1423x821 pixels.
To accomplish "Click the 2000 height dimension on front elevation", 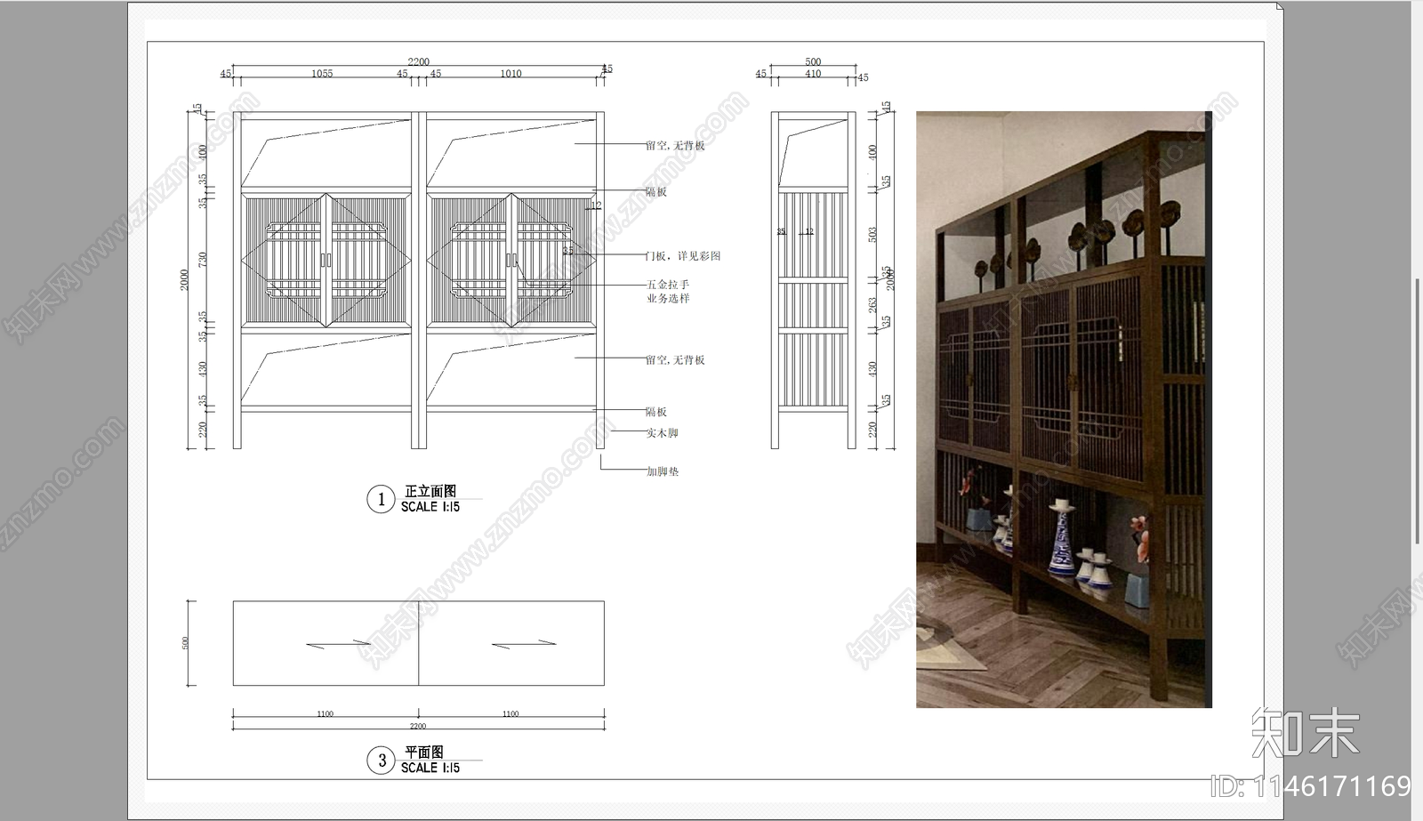I will tap(185, 280).
